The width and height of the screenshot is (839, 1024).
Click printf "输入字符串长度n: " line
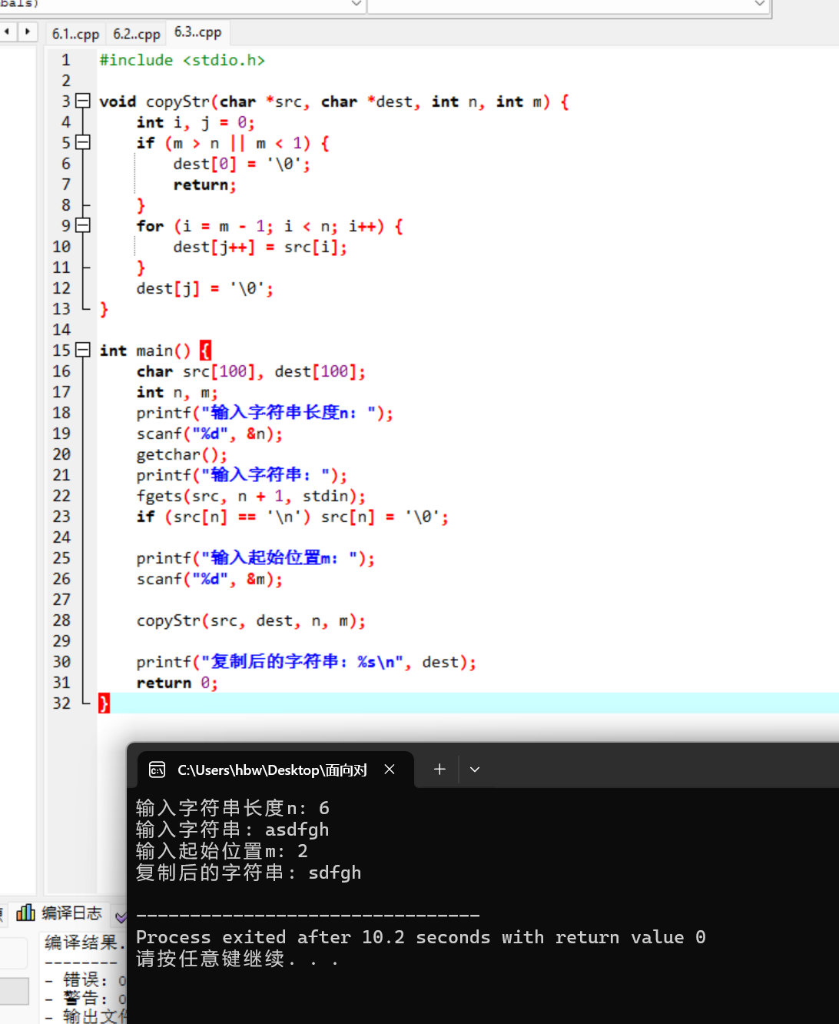point(264,413)
